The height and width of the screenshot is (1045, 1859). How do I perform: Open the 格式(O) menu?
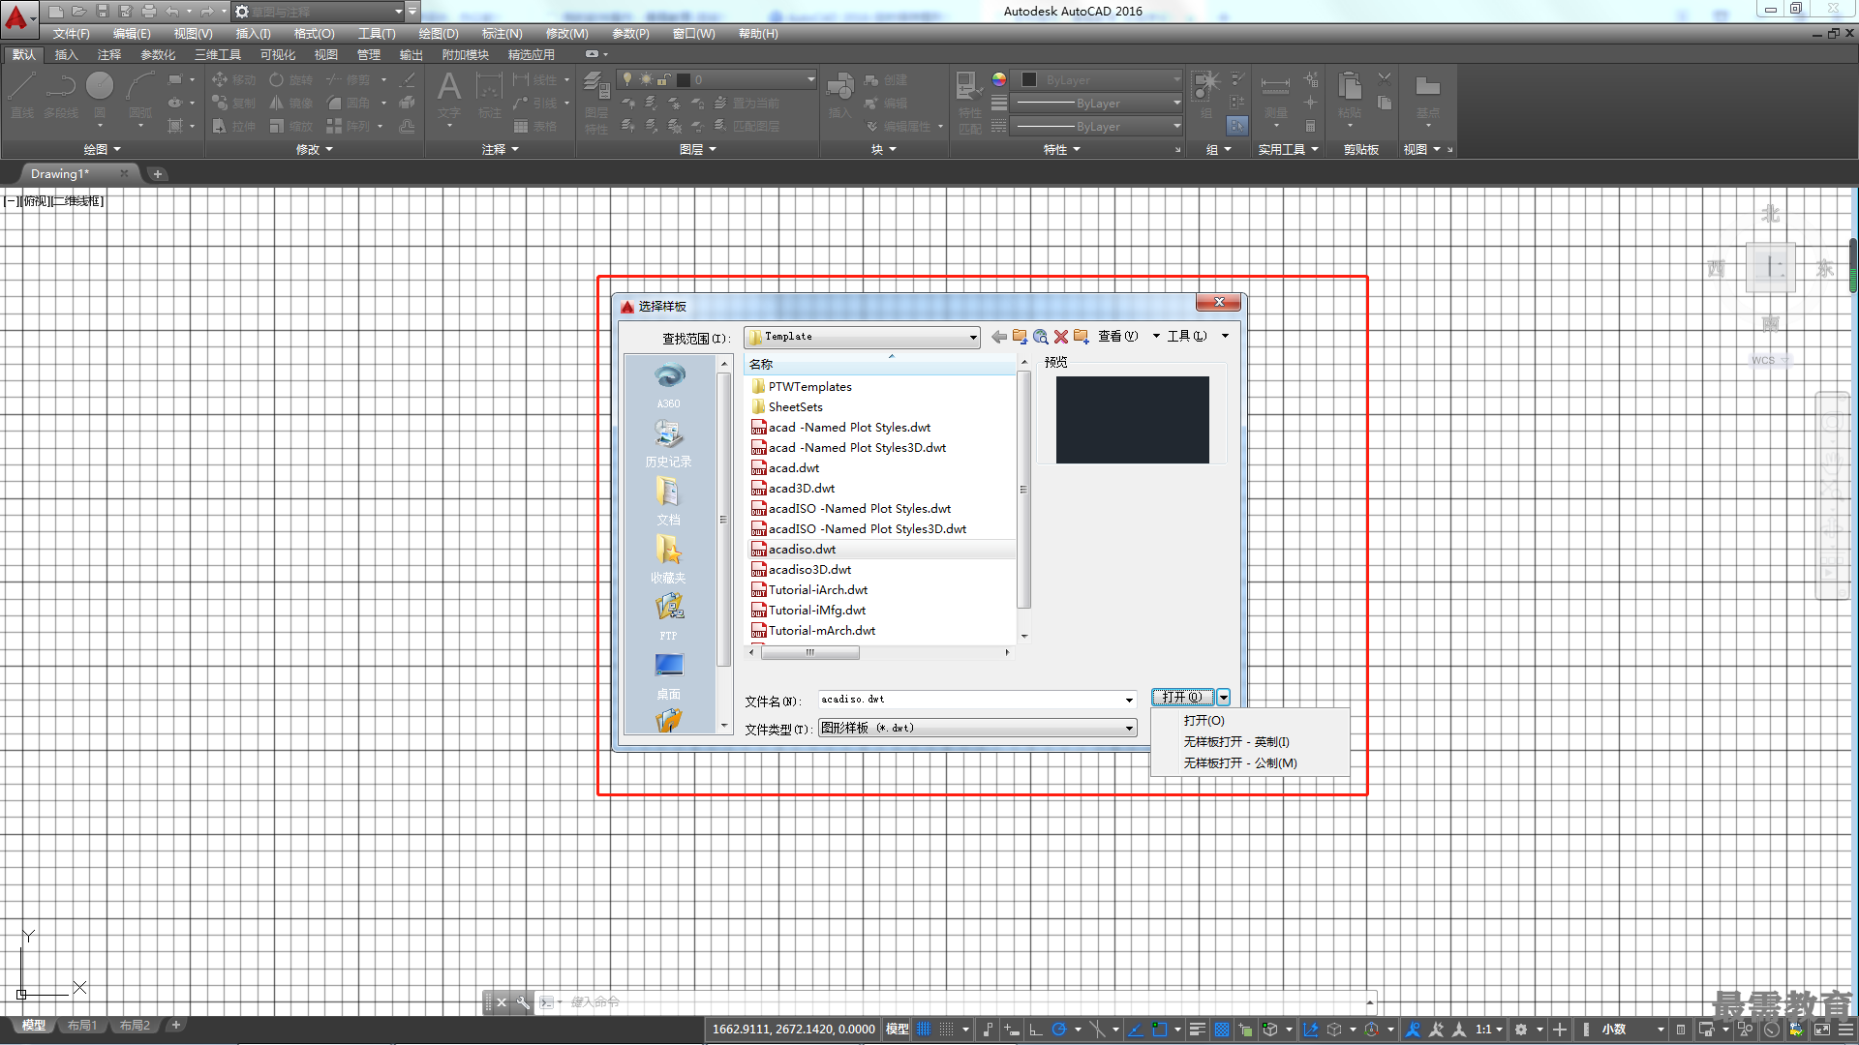tap(314, 34)
